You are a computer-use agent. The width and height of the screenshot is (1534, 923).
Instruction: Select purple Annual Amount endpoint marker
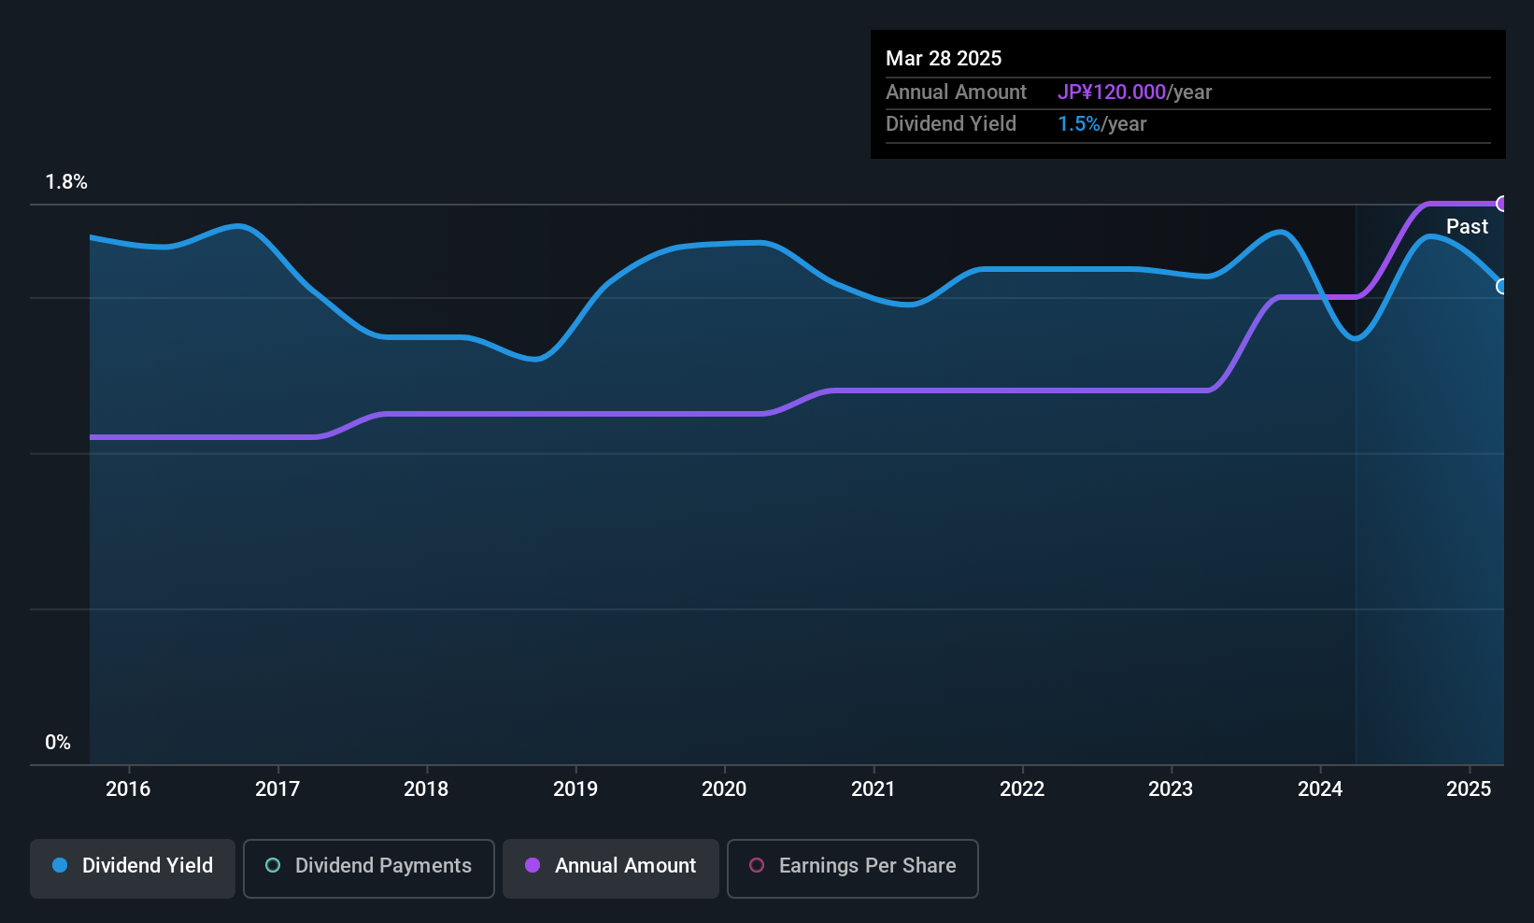(x=1502, y=204)
